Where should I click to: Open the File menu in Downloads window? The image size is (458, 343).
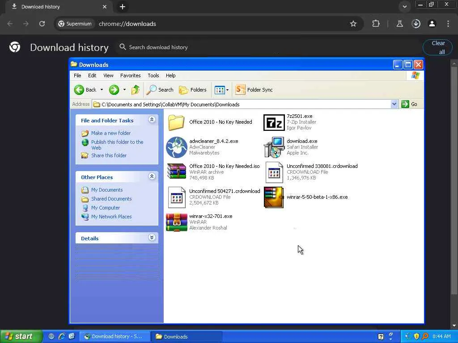point(77,75)
